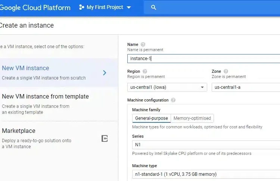Image resolution: width=280 pixels, height=181 pixels.
Task: Click the 'Series' label
Action: [x=138, y=136]
